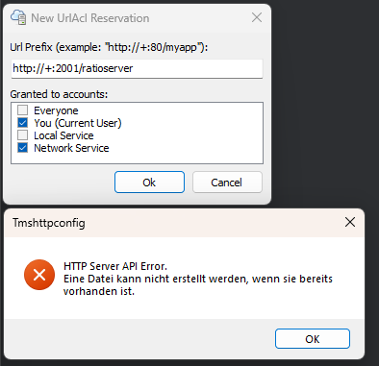Close the Tmshttpconfig error dialog
This screenshot has height=366, width=379.
tap(350, 222)
